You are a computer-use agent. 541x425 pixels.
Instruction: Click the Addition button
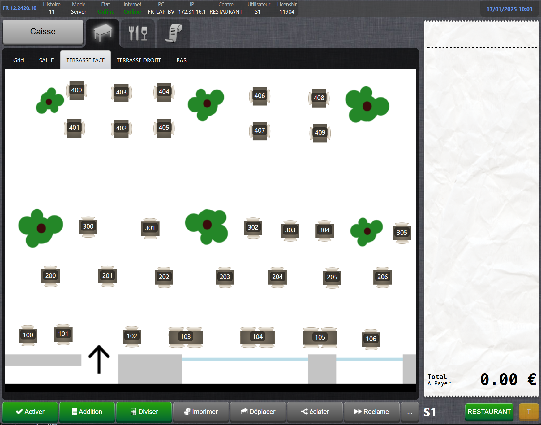pos(87,412)
